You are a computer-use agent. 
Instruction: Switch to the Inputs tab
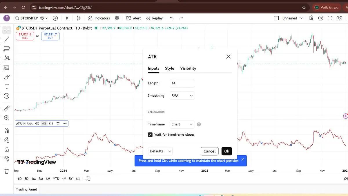[154, 68]
